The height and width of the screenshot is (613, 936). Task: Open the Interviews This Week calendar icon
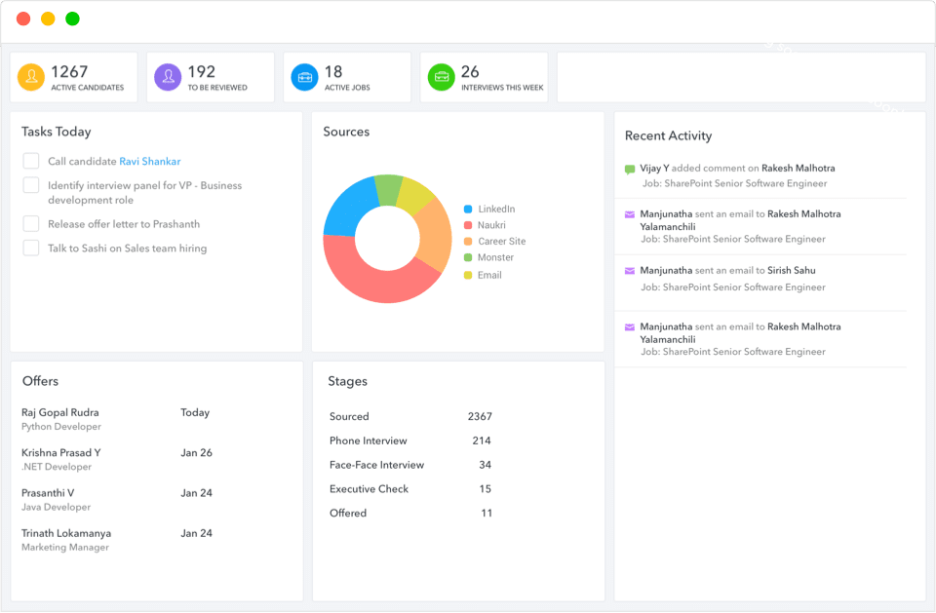[x=443, y=77]
